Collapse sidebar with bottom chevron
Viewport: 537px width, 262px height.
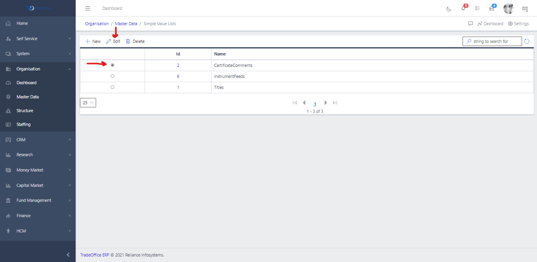(68, 255)
